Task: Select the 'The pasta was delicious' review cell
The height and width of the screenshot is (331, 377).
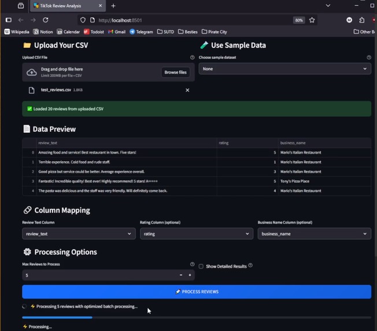Action: [126, 191]
